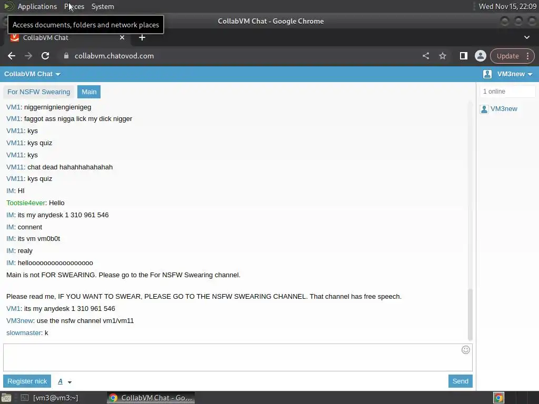The width and height of the screenshot is (539, 404).
Task: Open VM3new account dropdown
Action: 515,74
